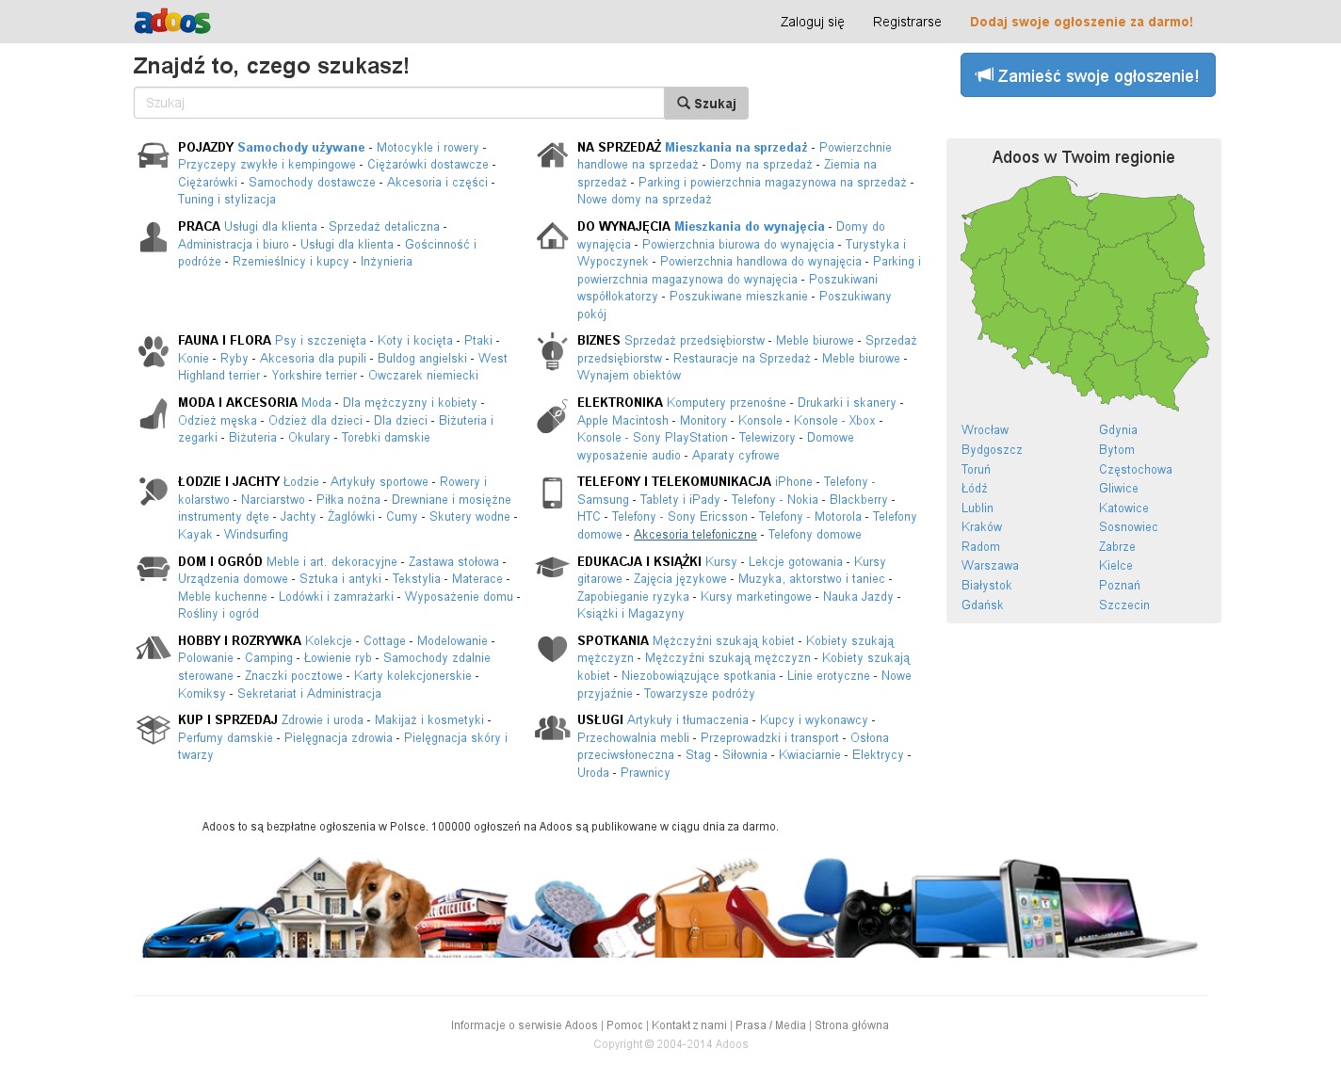1341x1081 pixels.
Task: Click the Adoos logo
Action: 172,22
